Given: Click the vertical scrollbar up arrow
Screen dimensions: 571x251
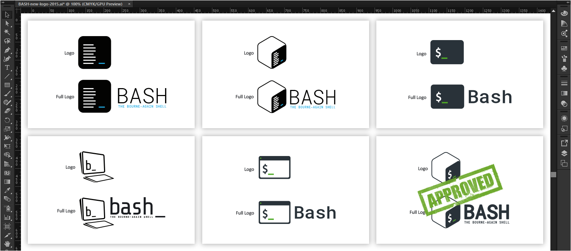Looking at the screenshot, I should [553, 11].
